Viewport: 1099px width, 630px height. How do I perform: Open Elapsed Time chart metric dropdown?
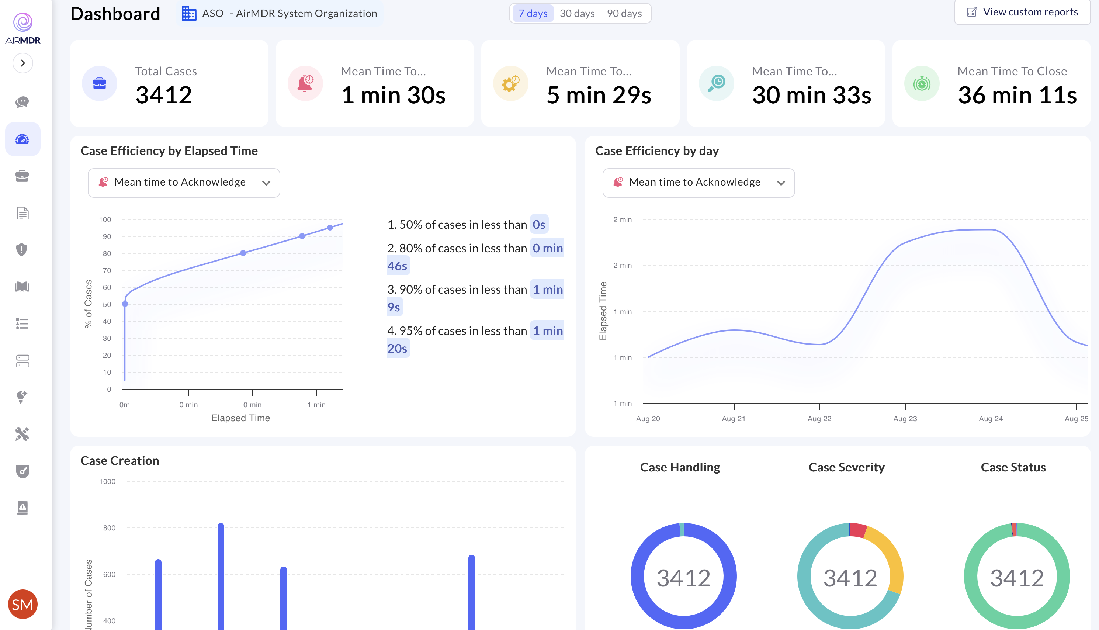click(184, 183)
